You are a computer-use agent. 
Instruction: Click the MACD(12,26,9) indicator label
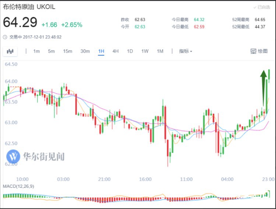click(x=18, y=186)
